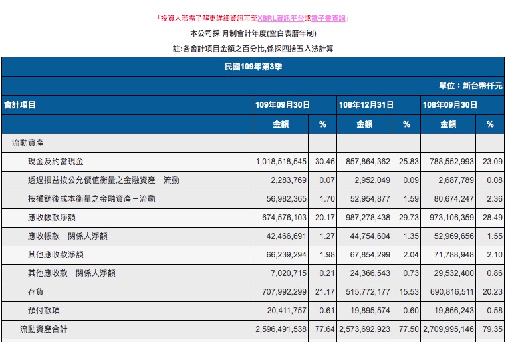Click the 應收帳款淨額 row label
Screen dimensions: 508x342
click(x=51, y=218)
